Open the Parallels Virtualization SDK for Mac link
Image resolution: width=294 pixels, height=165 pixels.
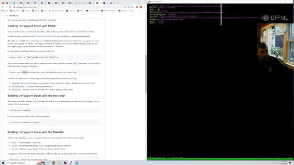point(42,36)
